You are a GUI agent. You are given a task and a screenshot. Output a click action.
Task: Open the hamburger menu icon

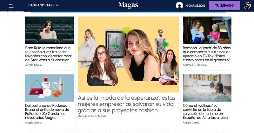(x=11, y=6)
